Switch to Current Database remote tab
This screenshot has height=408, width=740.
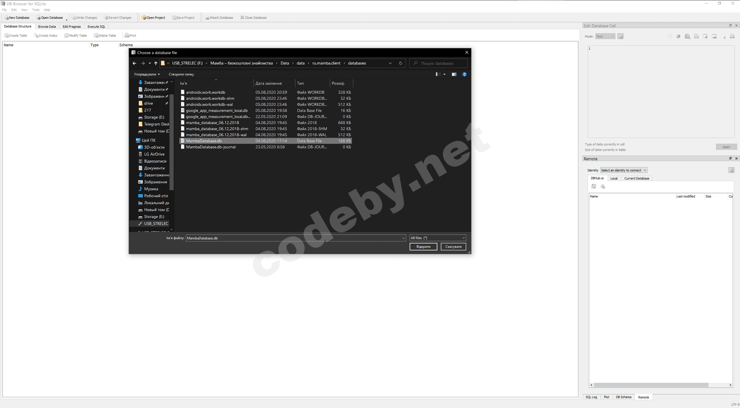pos(637,179)
